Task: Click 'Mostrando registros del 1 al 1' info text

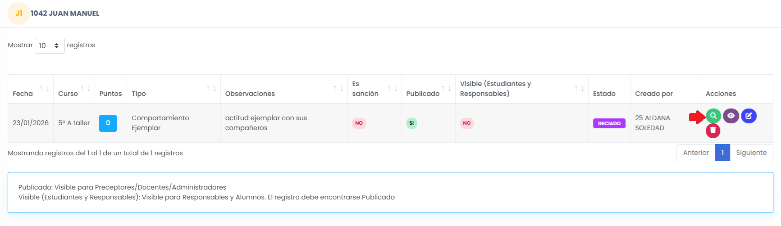Action: point(95,153)
